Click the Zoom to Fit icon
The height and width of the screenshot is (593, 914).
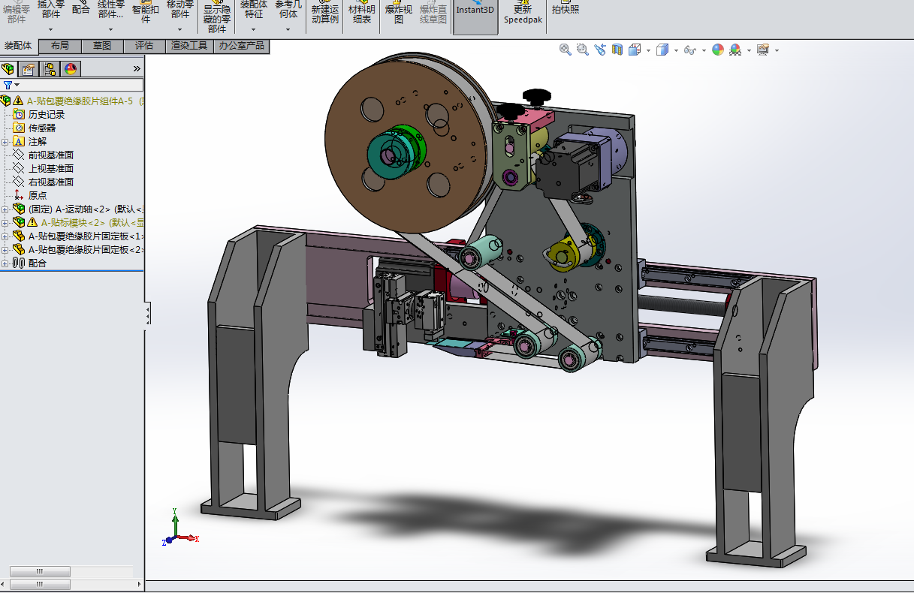566,50
